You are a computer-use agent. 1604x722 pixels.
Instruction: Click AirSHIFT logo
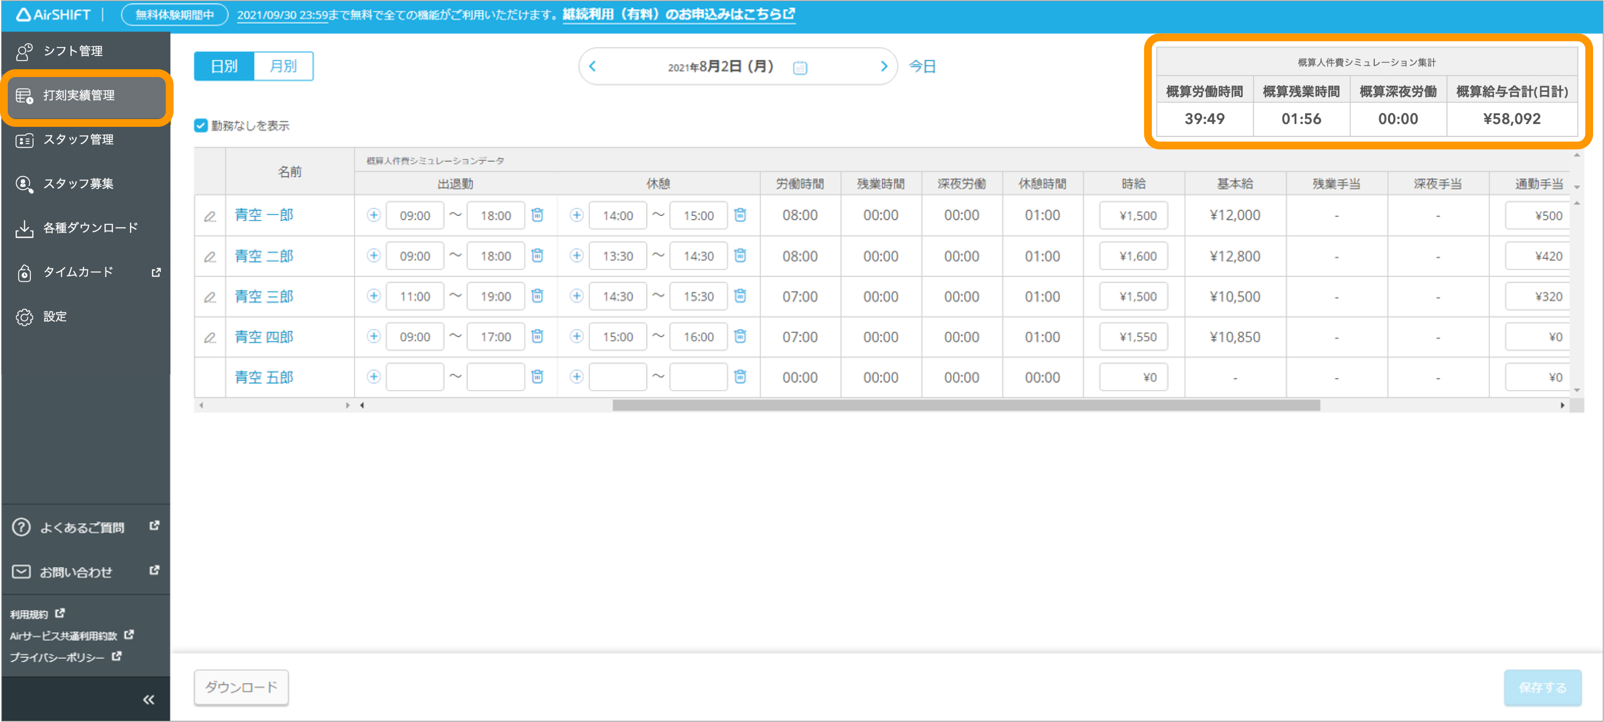tap(54, 14)
